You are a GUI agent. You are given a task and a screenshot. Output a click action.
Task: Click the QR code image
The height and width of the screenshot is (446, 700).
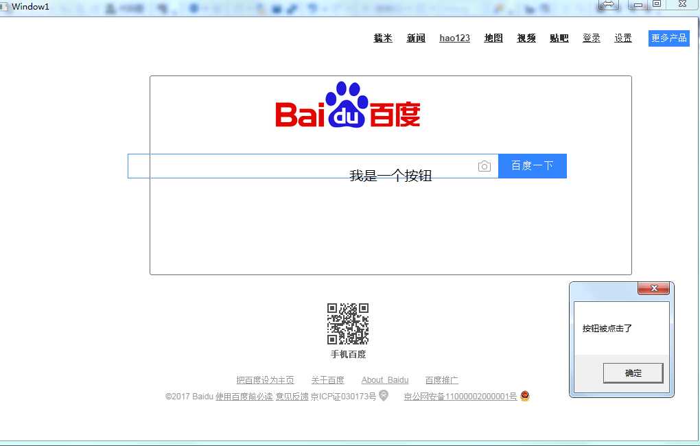348,324
